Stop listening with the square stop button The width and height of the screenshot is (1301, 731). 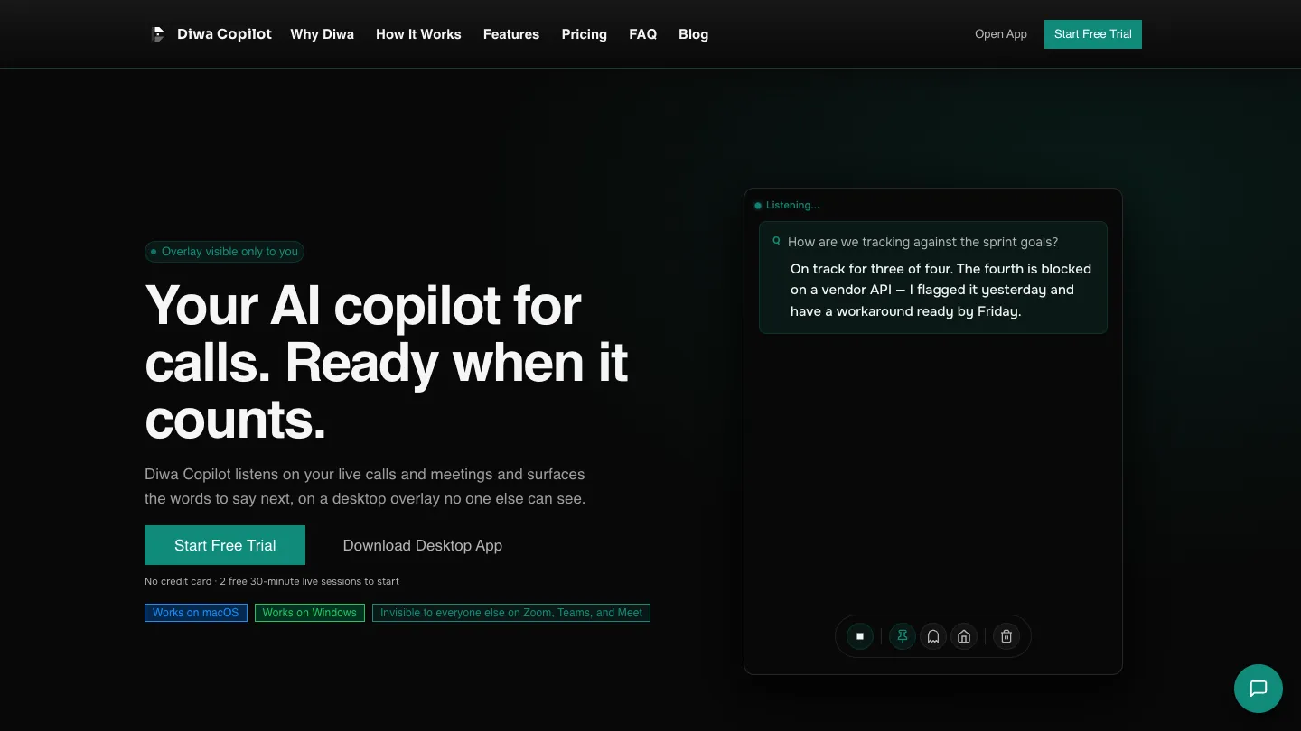[x=860, y=636]
